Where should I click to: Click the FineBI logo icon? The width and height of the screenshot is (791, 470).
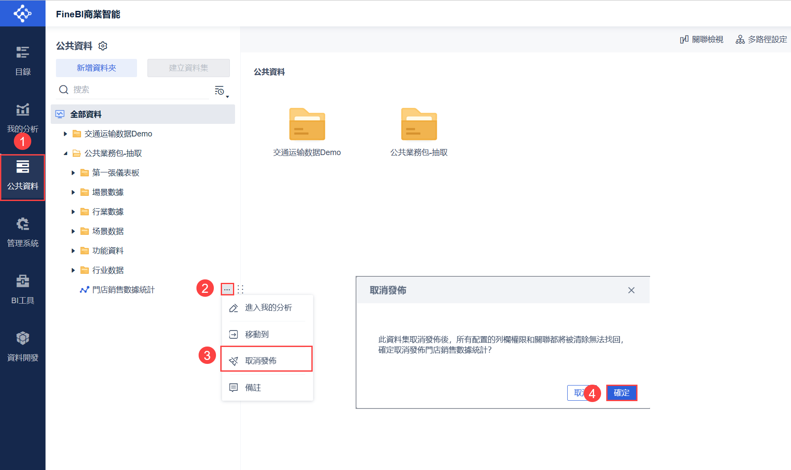23,13
